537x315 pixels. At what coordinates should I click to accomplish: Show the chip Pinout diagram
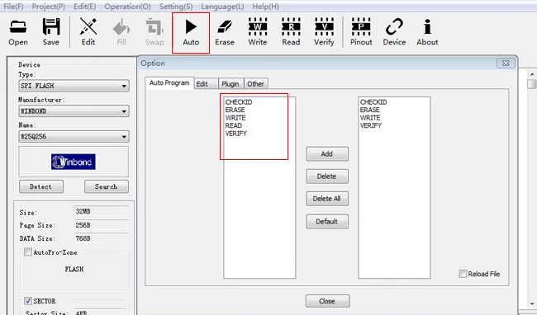361,32
